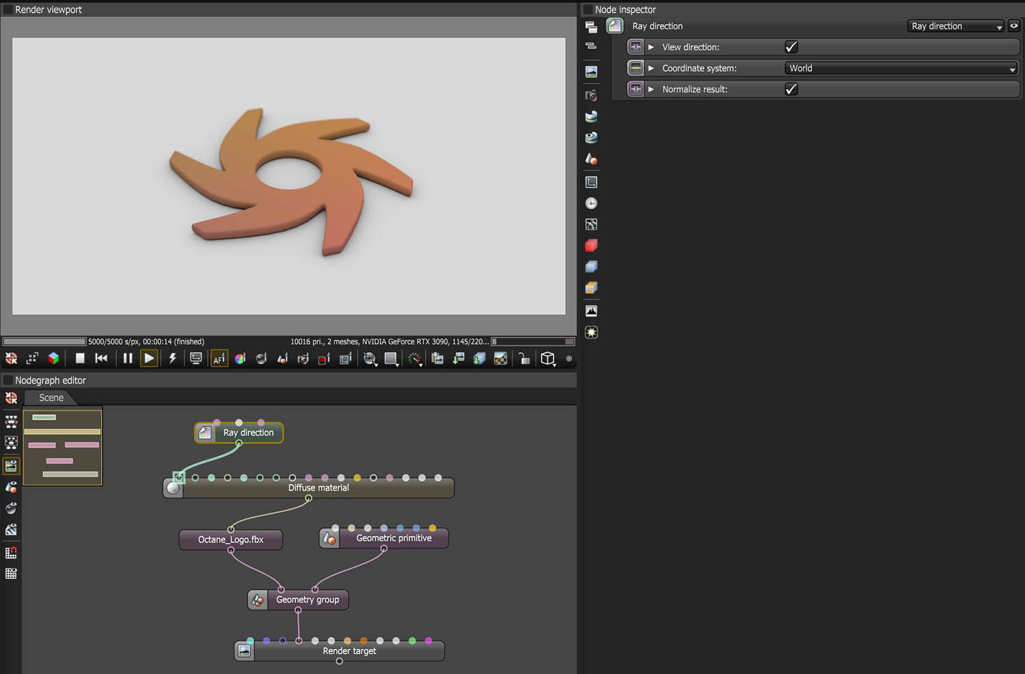Open the render priority gauge dropdown

(414, 359)
